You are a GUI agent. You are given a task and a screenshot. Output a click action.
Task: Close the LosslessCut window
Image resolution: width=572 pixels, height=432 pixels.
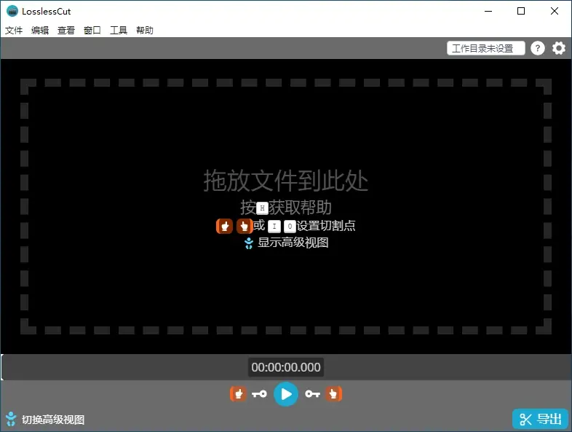555,11
